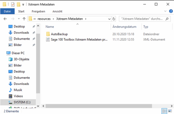This screenshot has height=114, width=174.
Task: Sort by the Name column header
Action: point(50,27)
